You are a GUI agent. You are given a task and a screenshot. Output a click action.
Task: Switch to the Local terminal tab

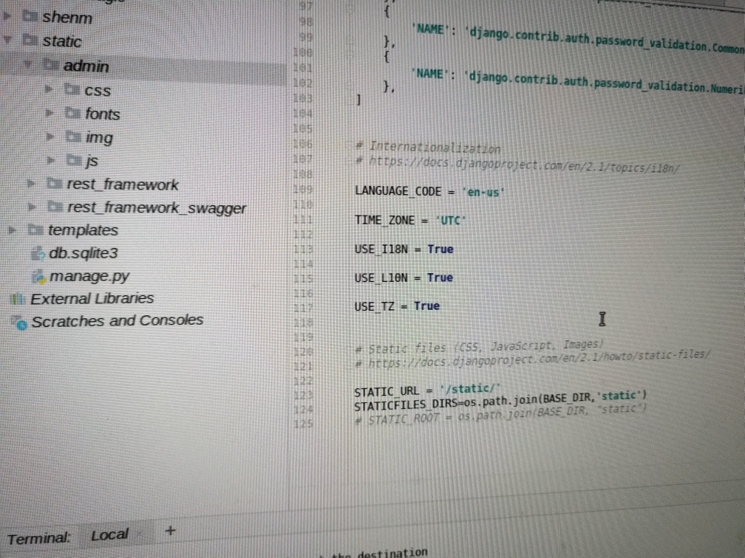point(109,535)
